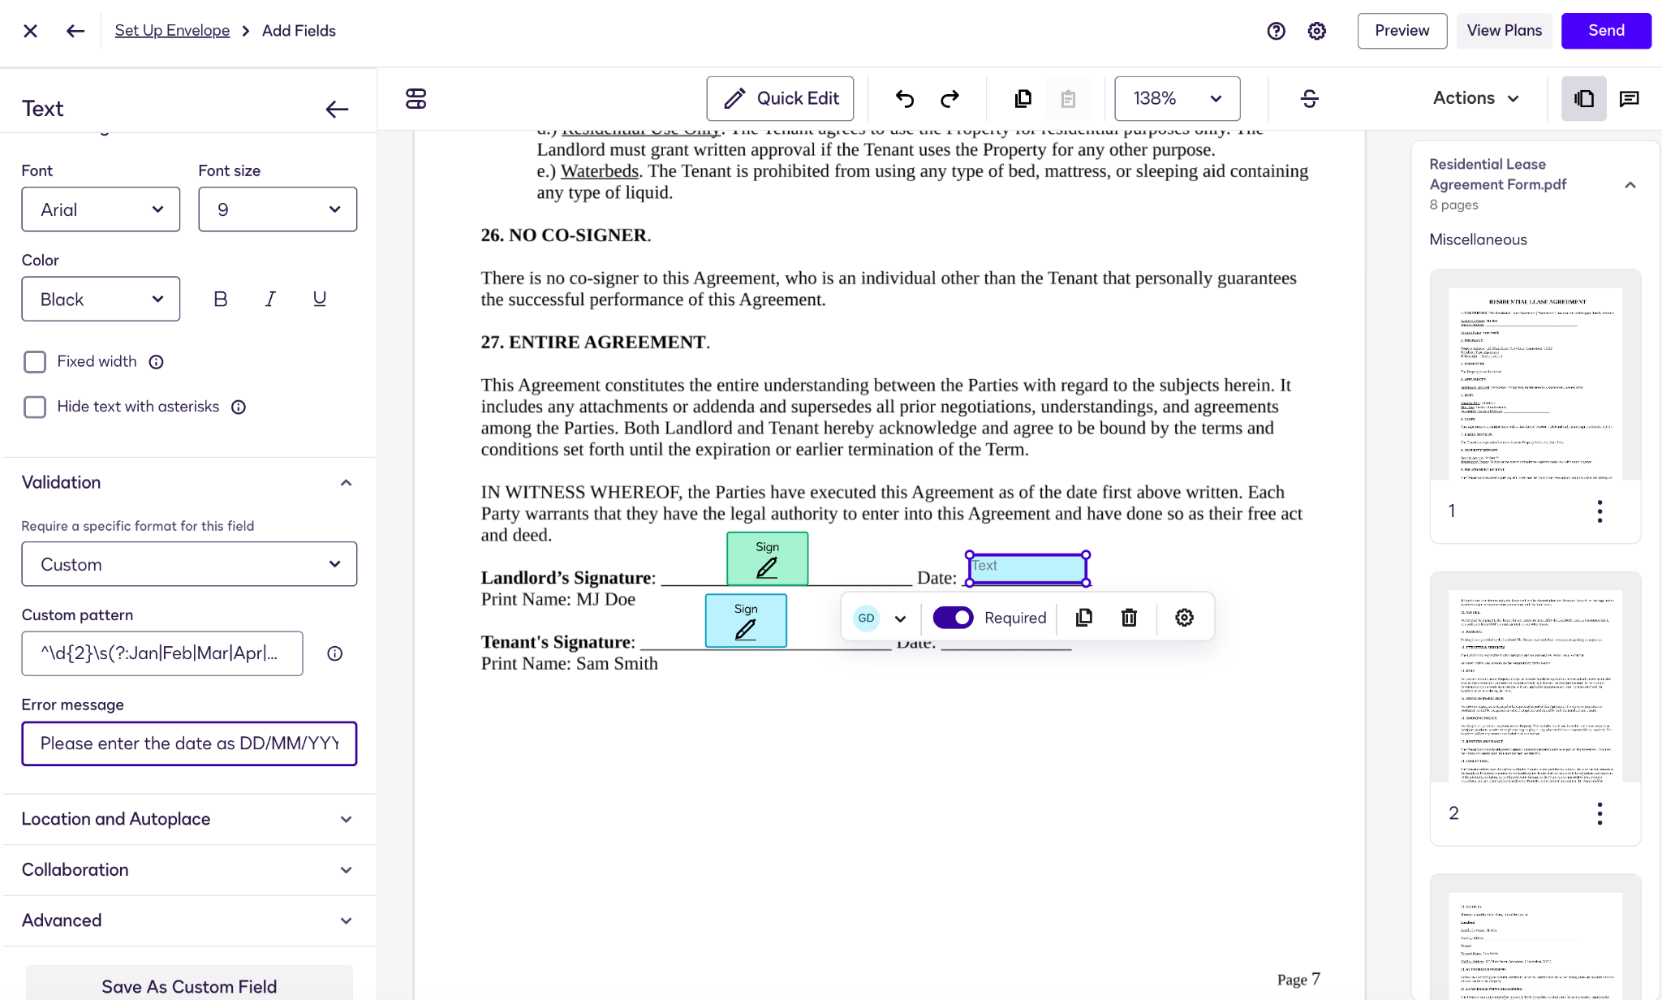The image size is (1662, 1000).
Task: Toggle bold text formatting
Action: tap(220, 299)
